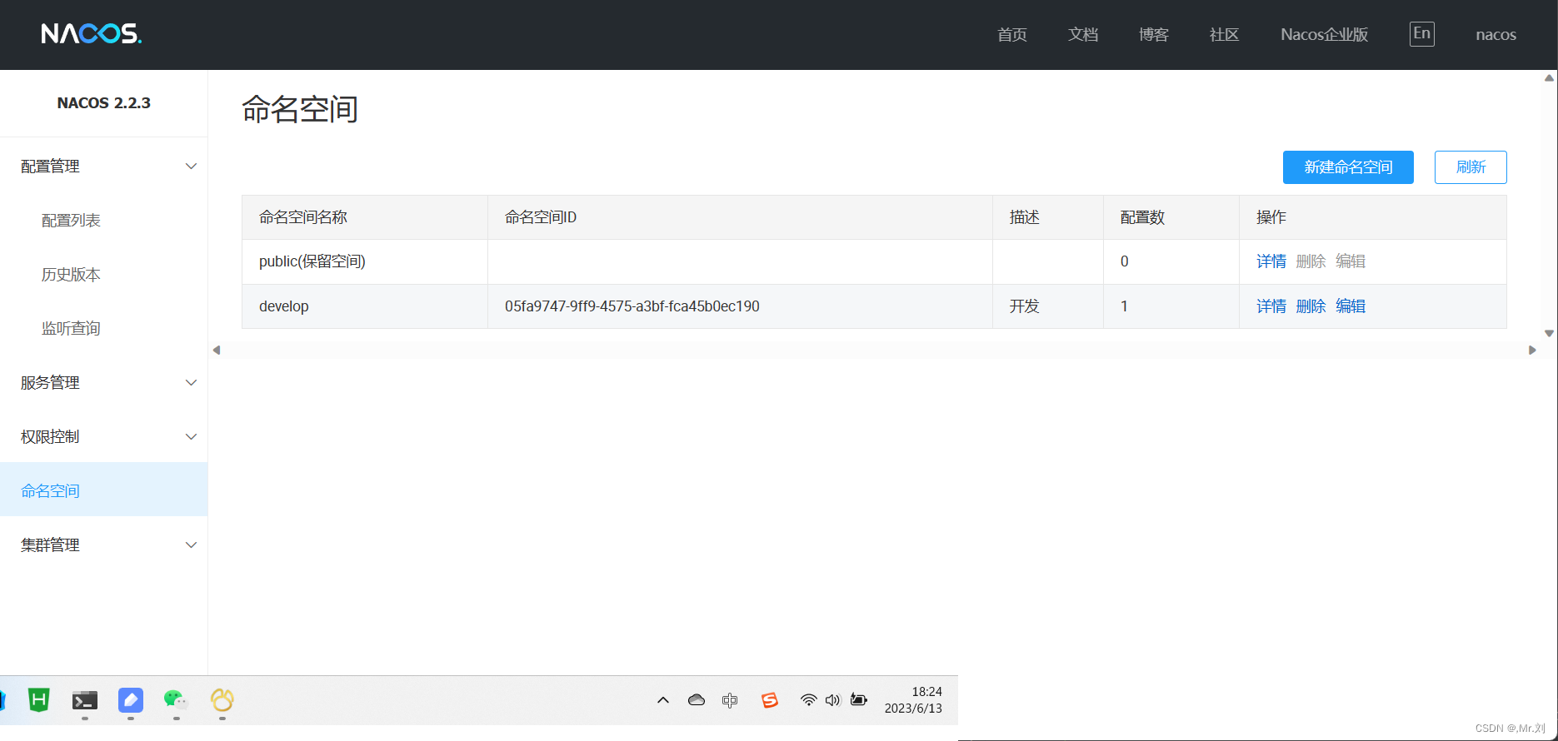The width and height of the screenshot is (1558, 741).
Task: Click the volume speaker tray icon
Action: click(x=833, y=700)
